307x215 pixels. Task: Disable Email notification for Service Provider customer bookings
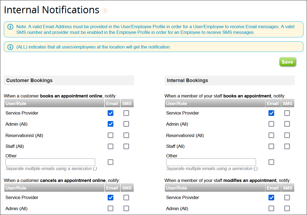pyautogui.click(x=110, y=113)
